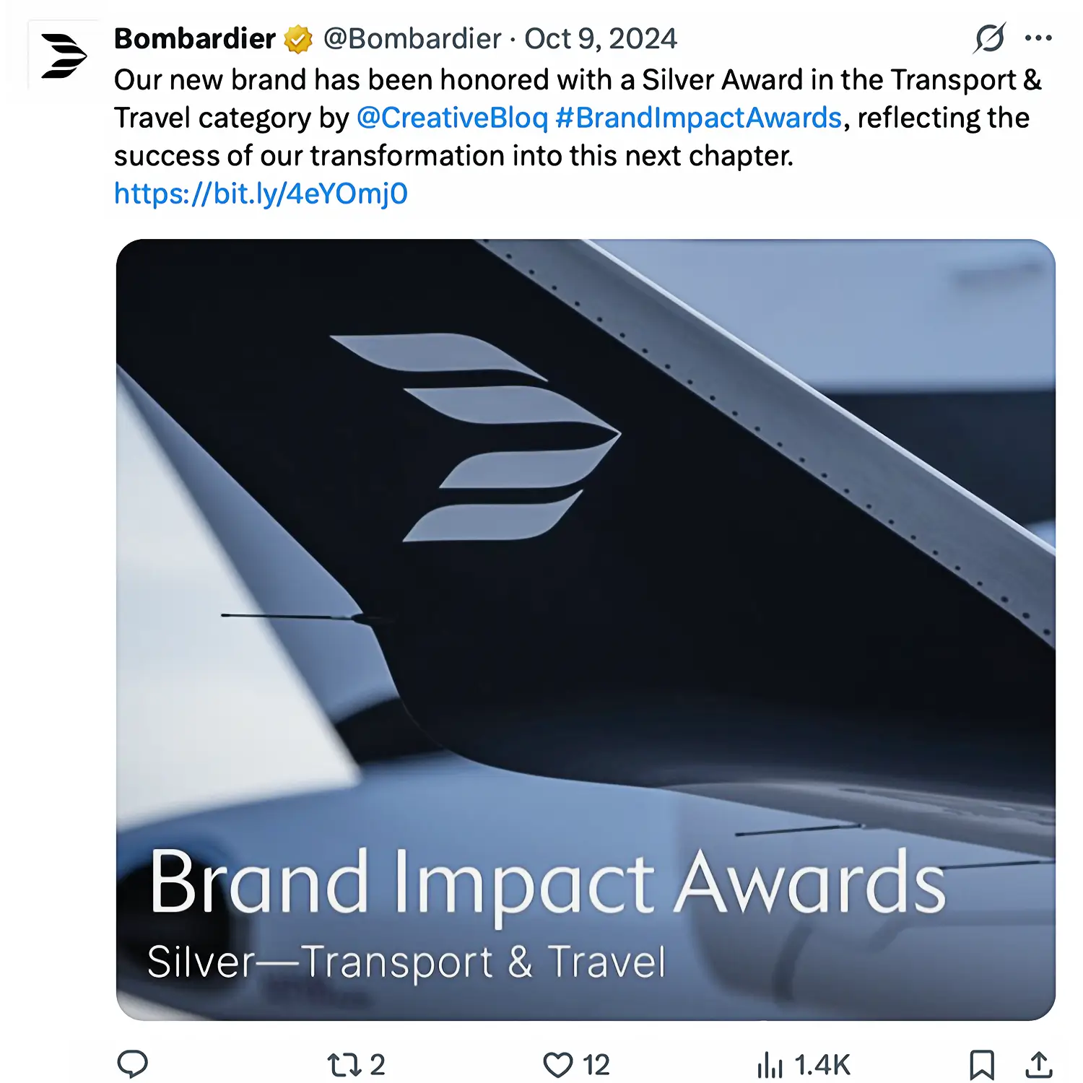Visit the @CreativeBloq mention

coord(452,118)
